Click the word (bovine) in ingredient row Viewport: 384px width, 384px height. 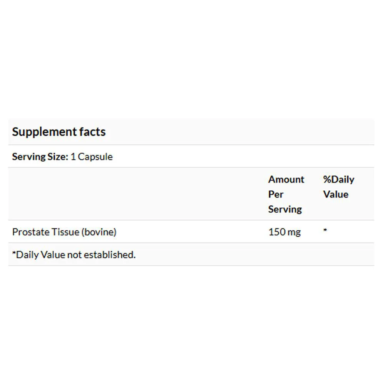click(99, 232)
